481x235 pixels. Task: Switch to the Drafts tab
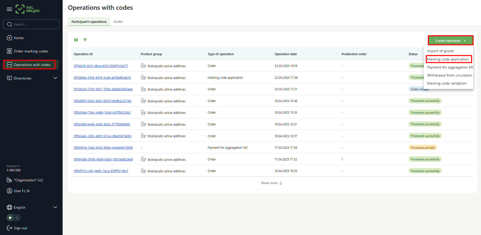pos(118,22)
